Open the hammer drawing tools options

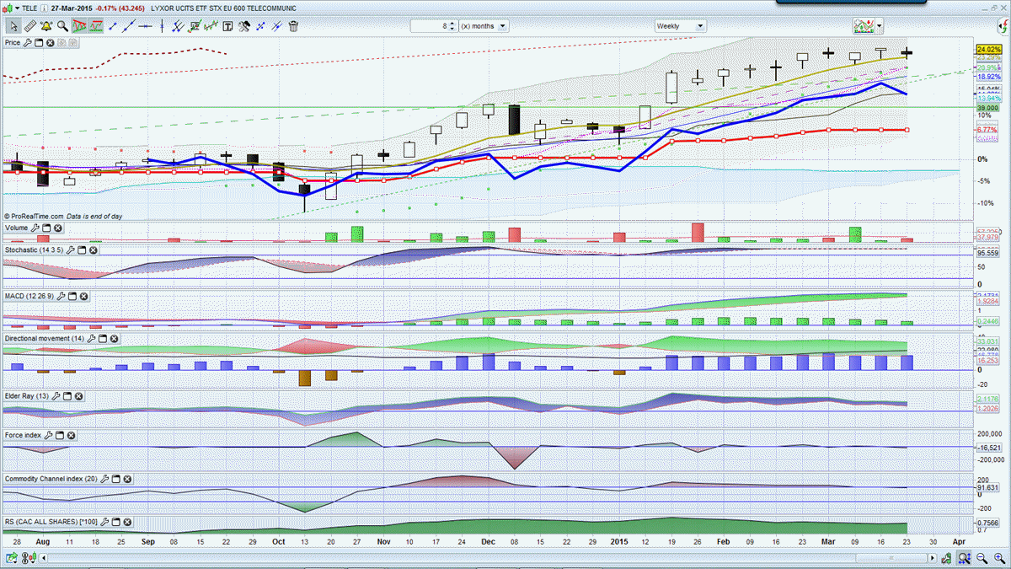point(244,26)
